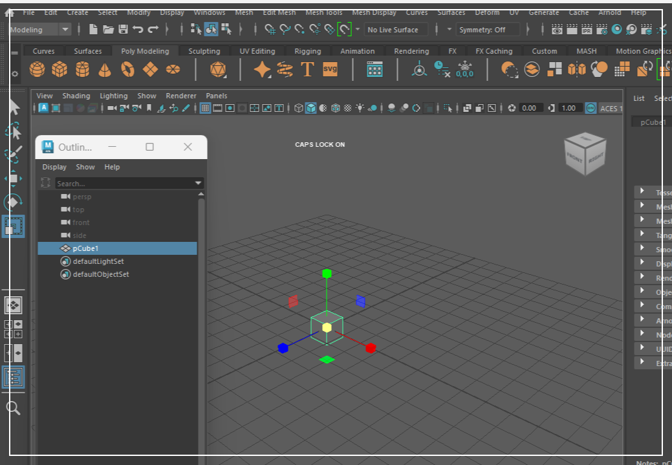The width and height of the screenshot is (672, 465).
Task: Enable wireframe display in the panel toolbar
Action: (298, 108)
